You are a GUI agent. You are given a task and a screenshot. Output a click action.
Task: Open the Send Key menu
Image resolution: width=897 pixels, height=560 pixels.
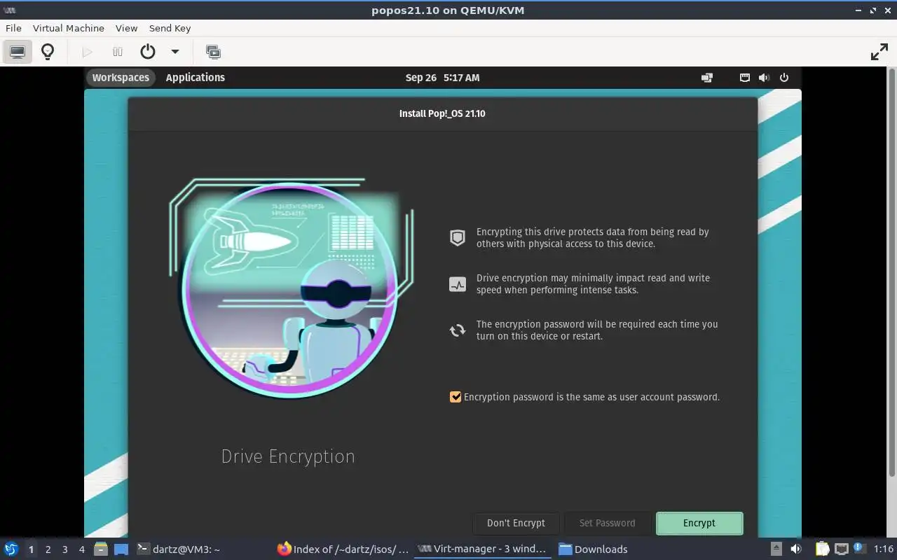[x=170, y=28]
